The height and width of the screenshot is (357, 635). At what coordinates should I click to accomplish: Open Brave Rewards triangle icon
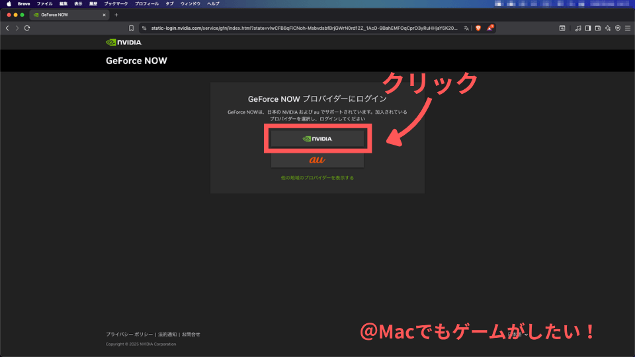click(490, 28)
